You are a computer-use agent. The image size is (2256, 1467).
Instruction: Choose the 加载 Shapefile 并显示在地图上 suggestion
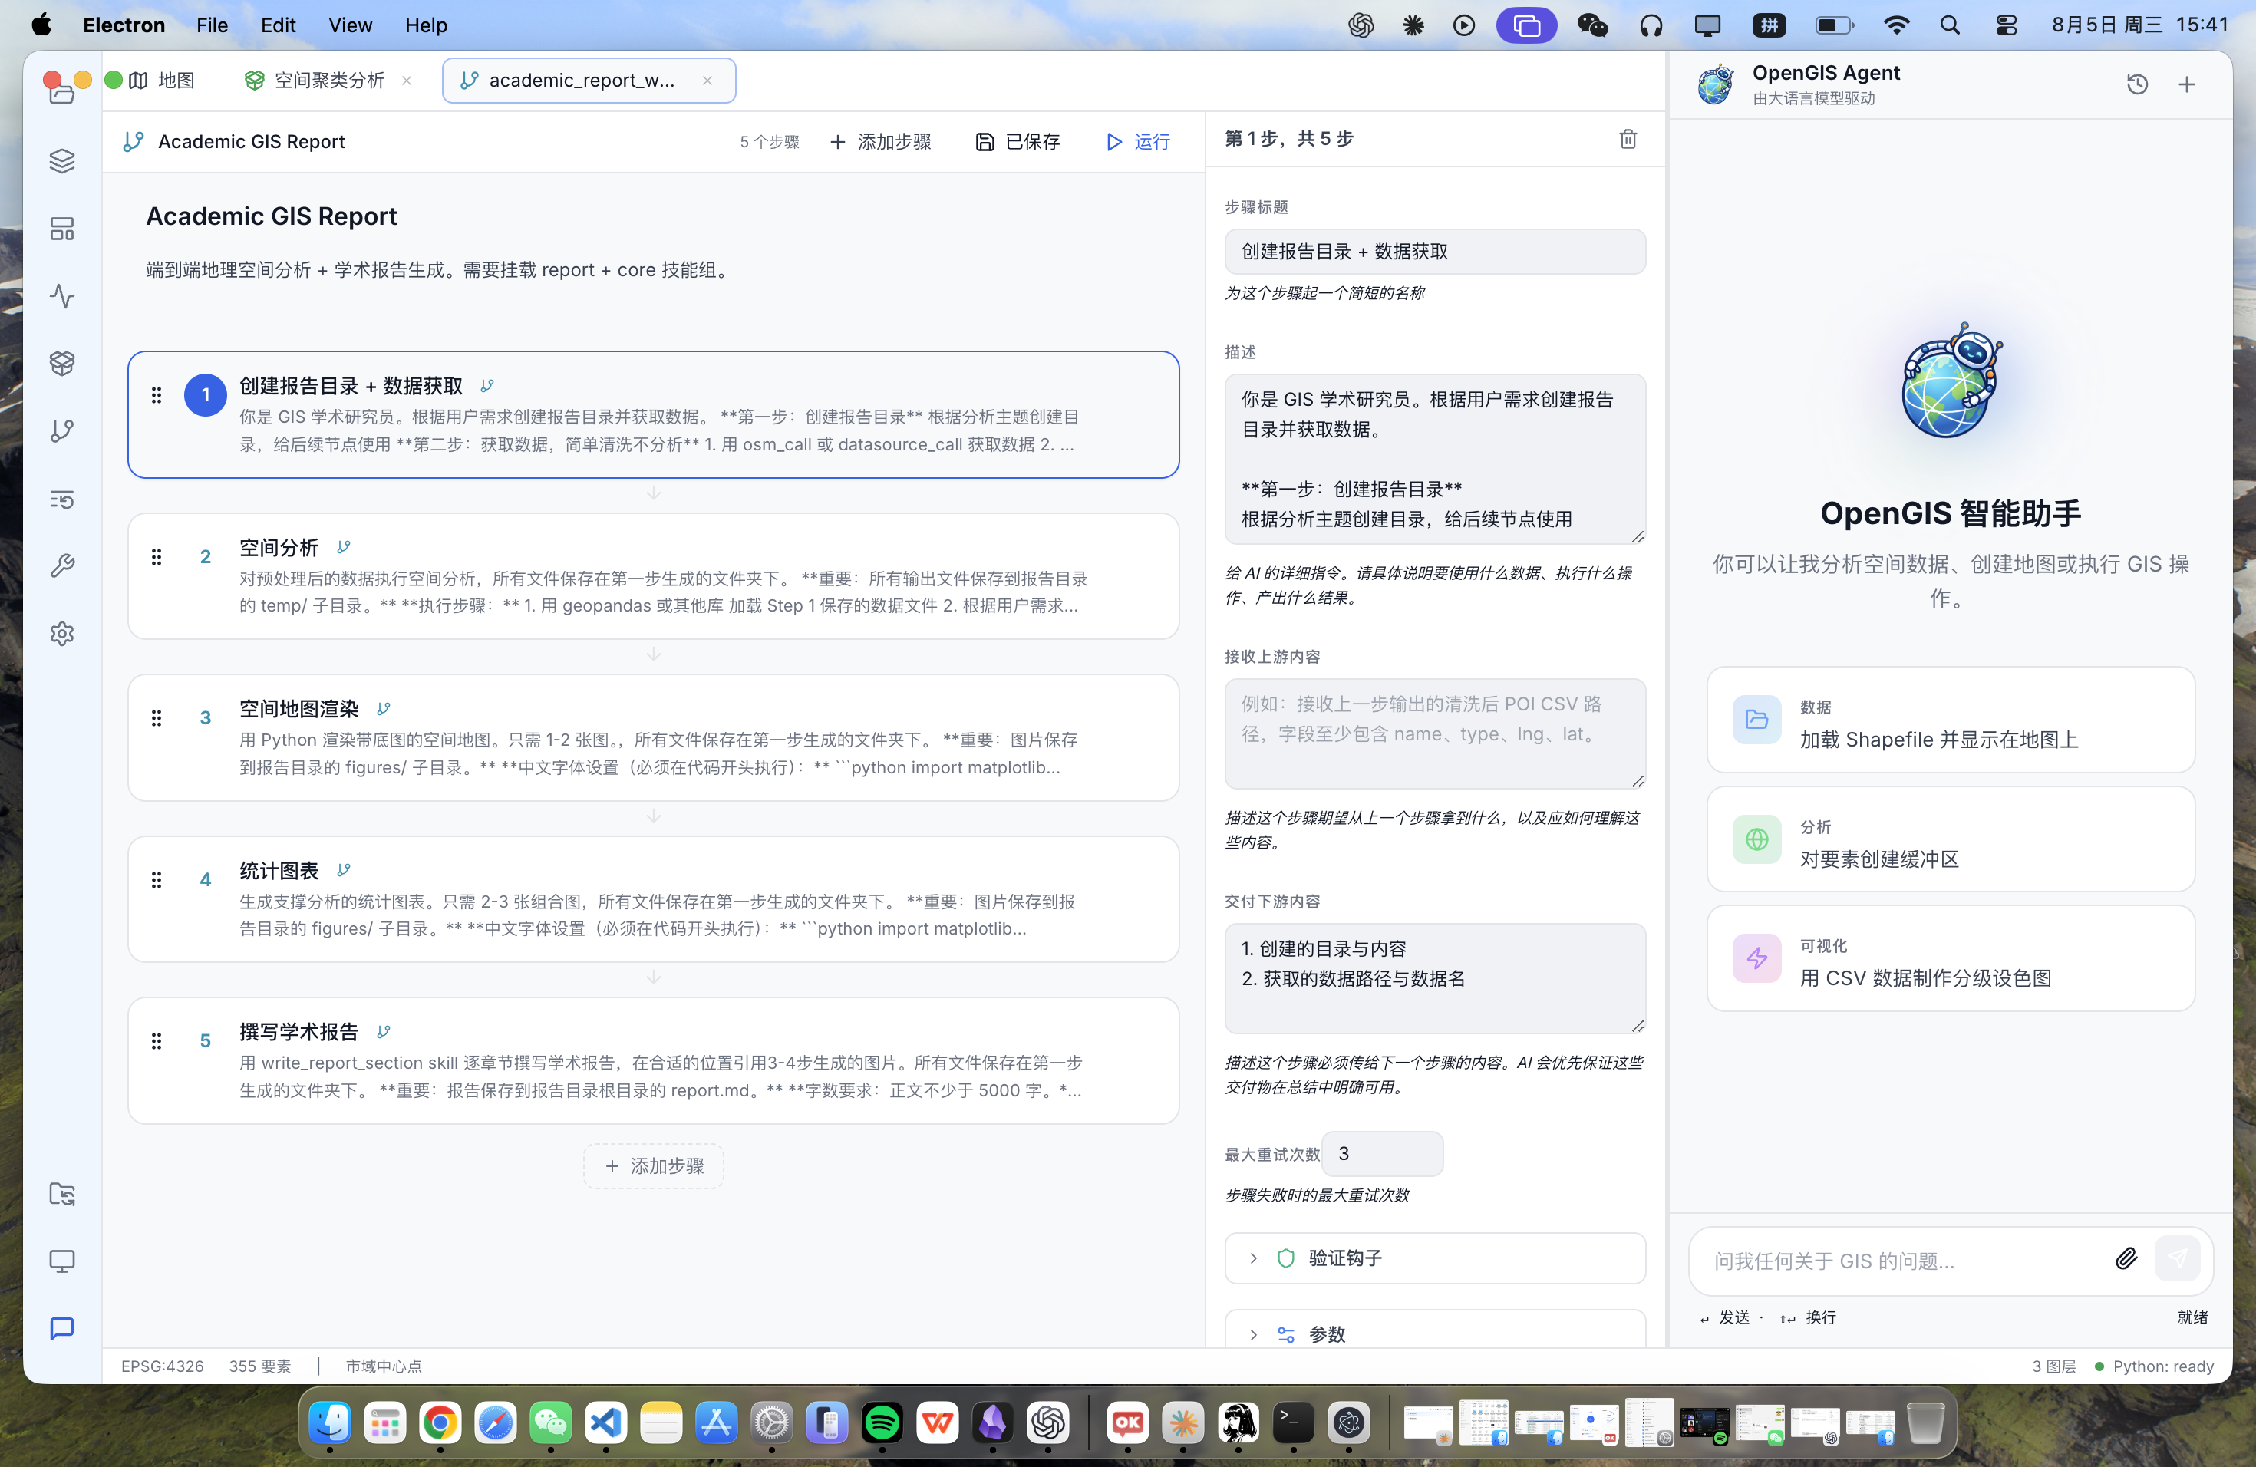point(1951,719)
